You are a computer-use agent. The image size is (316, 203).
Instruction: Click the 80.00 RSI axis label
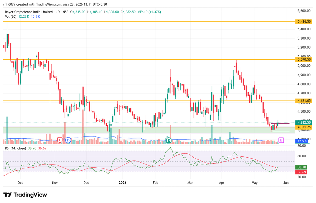(301, 146)
